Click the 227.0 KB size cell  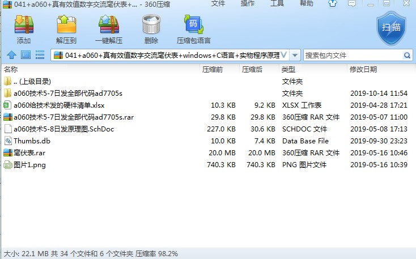click(221, 129)
